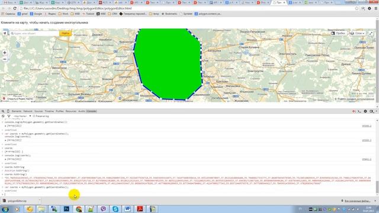The width and height of the screenshot is (379, 213).
Task: Toggle DevTools device mode icon
Action: tap(8, 111)
